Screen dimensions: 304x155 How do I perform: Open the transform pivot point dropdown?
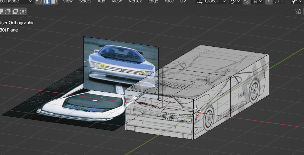235,1
